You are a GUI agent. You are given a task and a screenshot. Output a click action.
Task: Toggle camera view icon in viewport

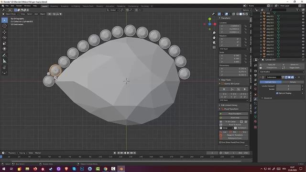(214, 43)
